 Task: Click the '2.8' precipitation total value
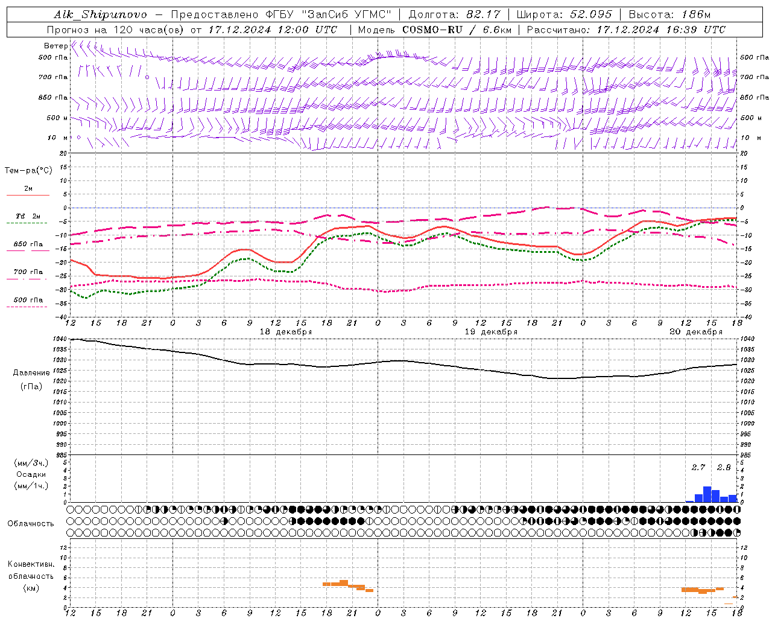(724, 468)
